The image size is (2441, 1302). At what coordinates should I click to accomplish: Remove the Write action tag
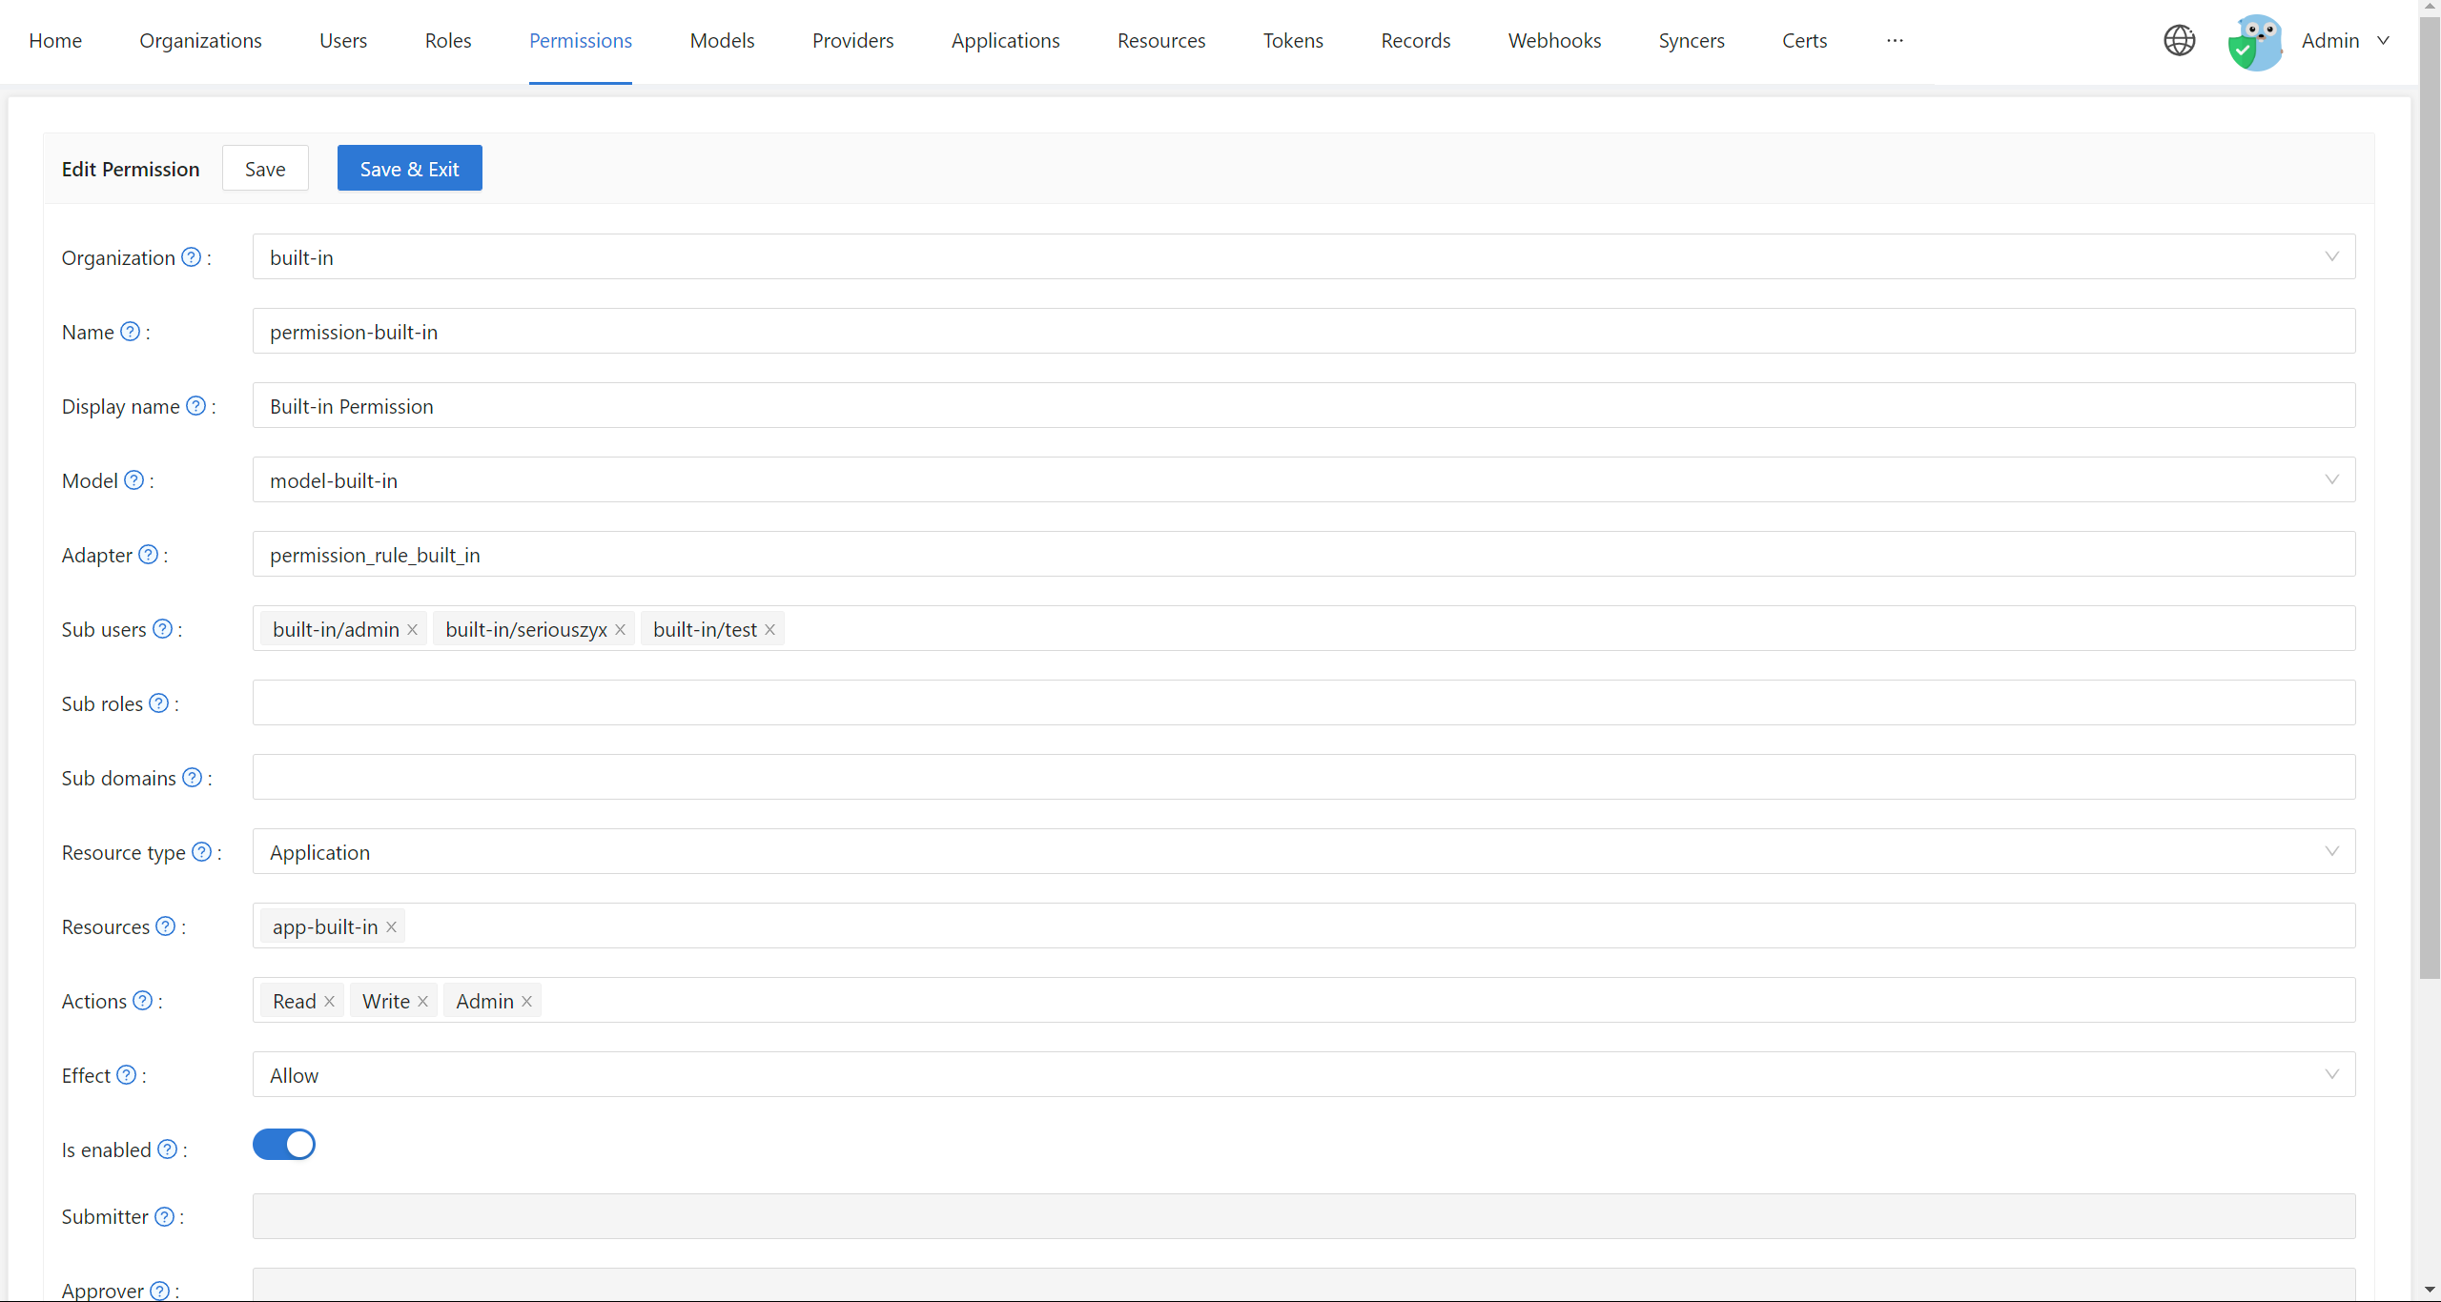[422, 1001]
